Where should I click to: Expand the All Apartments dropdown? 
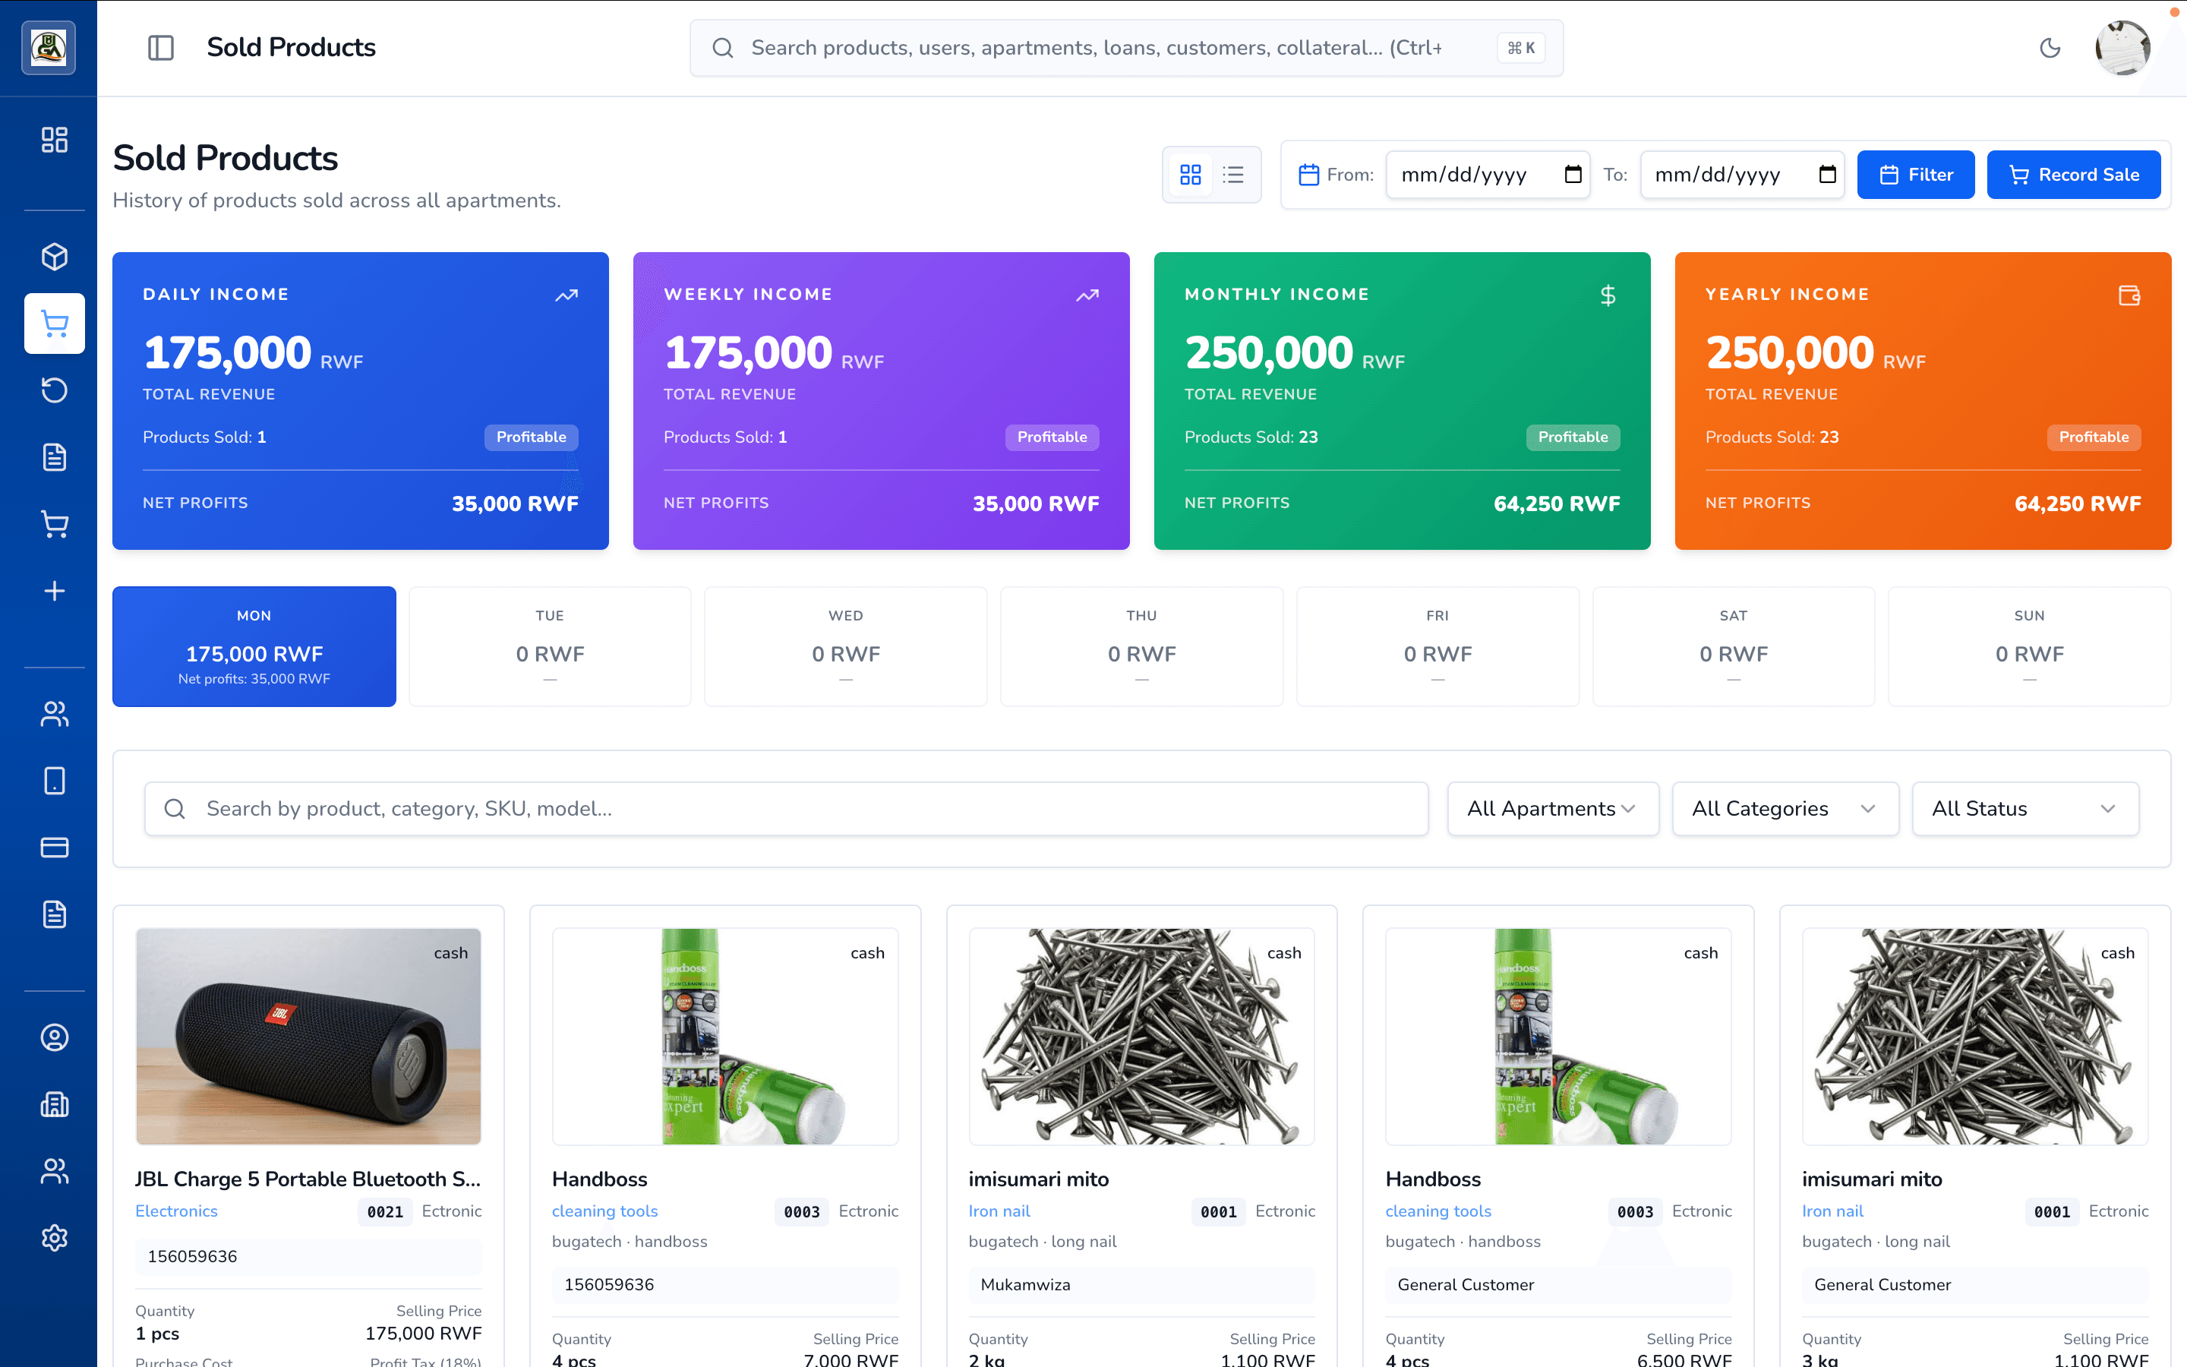coord(1553,808)
